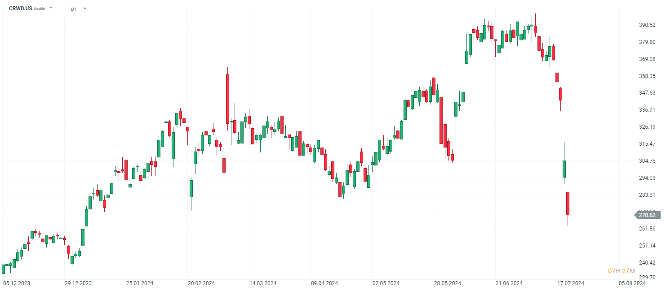Click the 05.08.2024 date label

click(x=632, y=283)
